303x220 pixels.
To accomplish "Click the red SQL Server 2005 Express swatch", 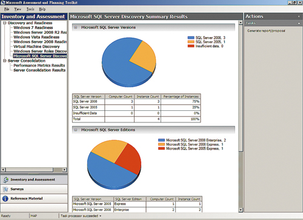I will click(x=161, y=148).
